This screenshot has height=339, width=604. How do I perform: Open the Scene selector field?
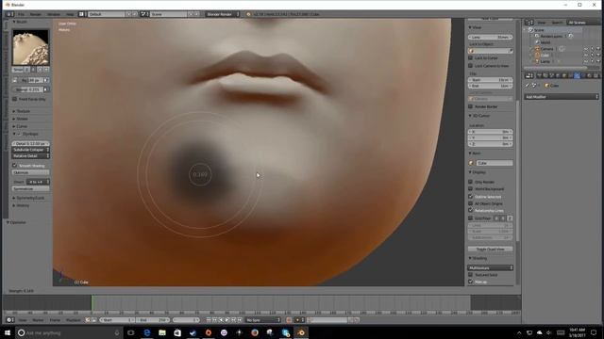168,14
